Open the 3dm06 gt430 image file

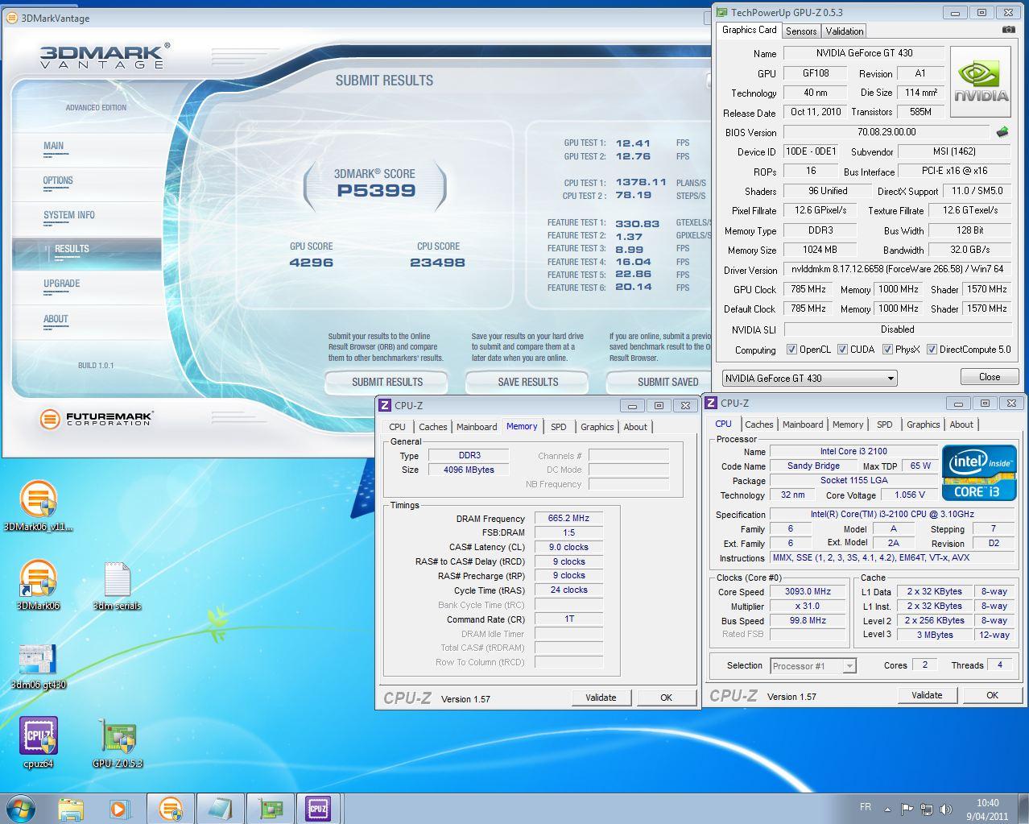(x=38, y=665)
